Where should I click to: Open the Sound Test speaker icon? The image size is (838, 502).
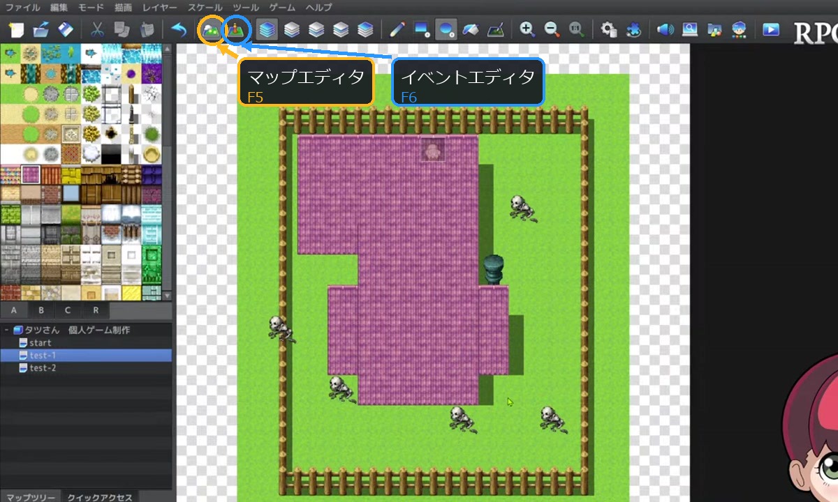point(666,30)
